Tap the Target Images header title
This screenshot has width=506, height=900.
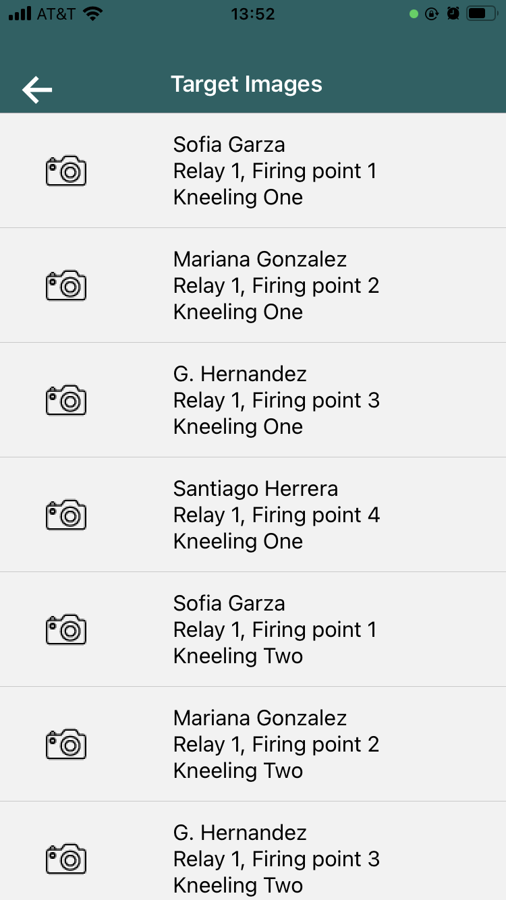(x=246, y=84)
